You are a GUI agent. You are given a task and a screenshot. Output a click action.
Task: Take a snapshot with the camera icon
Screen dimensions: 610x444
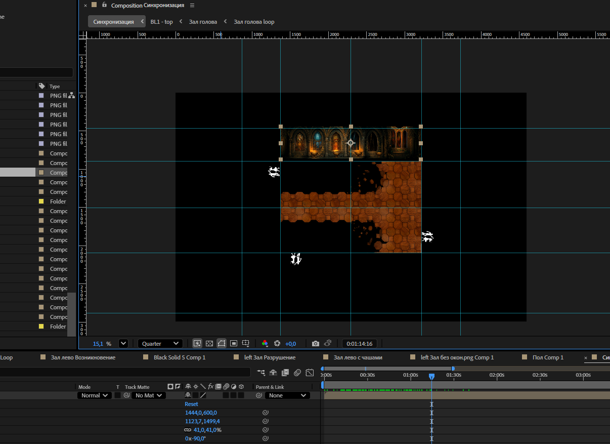(x=316, y=343)
